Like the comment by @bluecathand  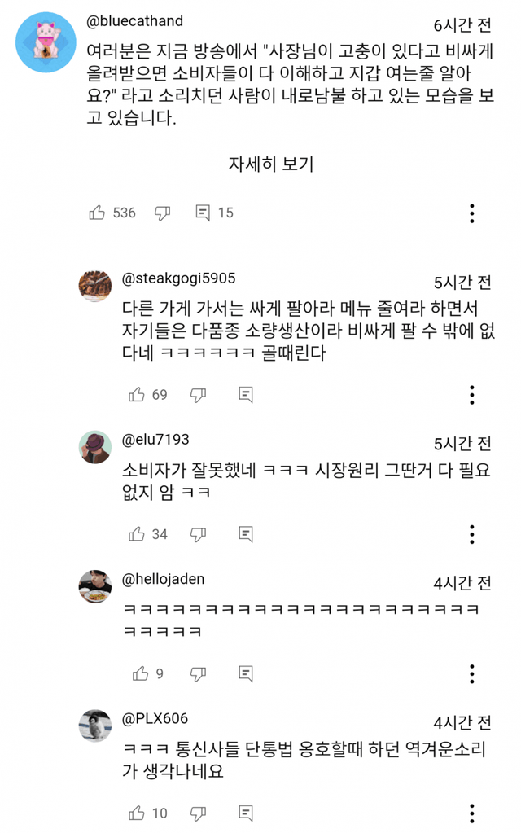click(x=96, y=213)
